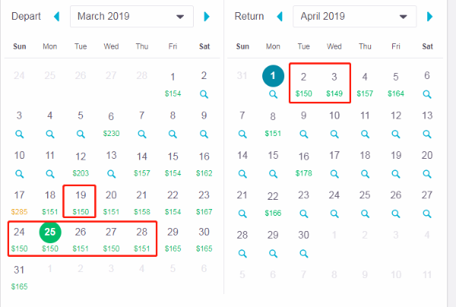Open the March 2019 month dropdown
The width and height of the screenshot is (456, 307).
[x=131, y=17]
